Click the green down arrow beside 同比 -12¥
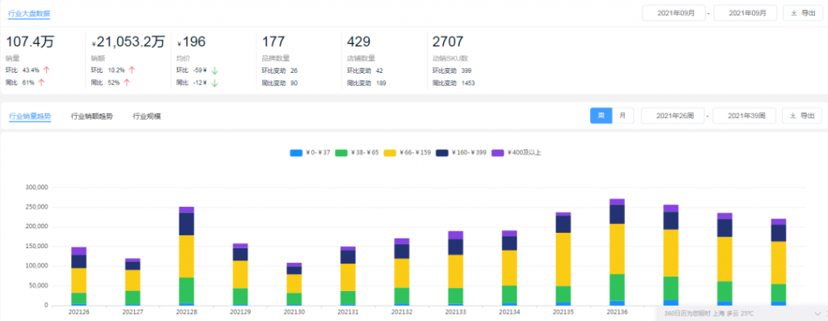The height and width of the screenshot is (321, 828). (x=215, y=82)
